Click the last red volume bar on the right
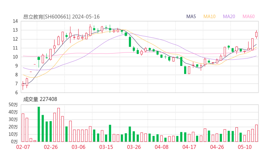 coord(256,133)
